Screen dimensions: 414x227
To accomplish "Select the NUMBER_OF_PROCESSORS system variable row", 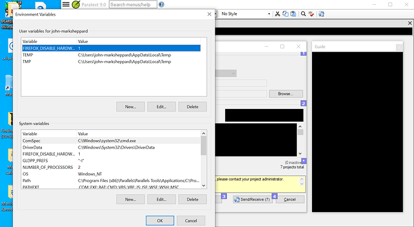I will click(x=111, y=167).
